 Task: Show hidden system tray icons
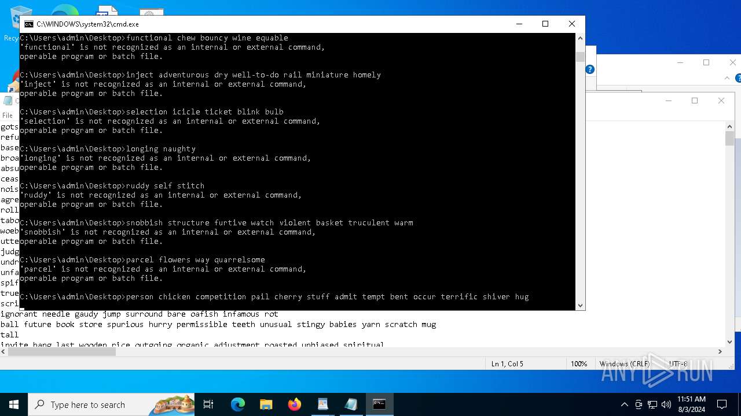coord(624,404)
